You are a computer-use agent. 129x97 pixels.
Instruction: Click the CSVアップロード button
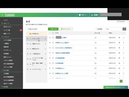(66, 29)
